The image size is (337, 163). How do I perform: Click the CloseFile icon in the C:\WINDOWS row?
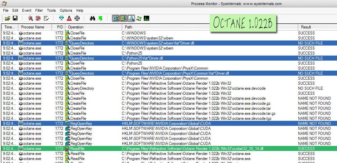point(68,33)
